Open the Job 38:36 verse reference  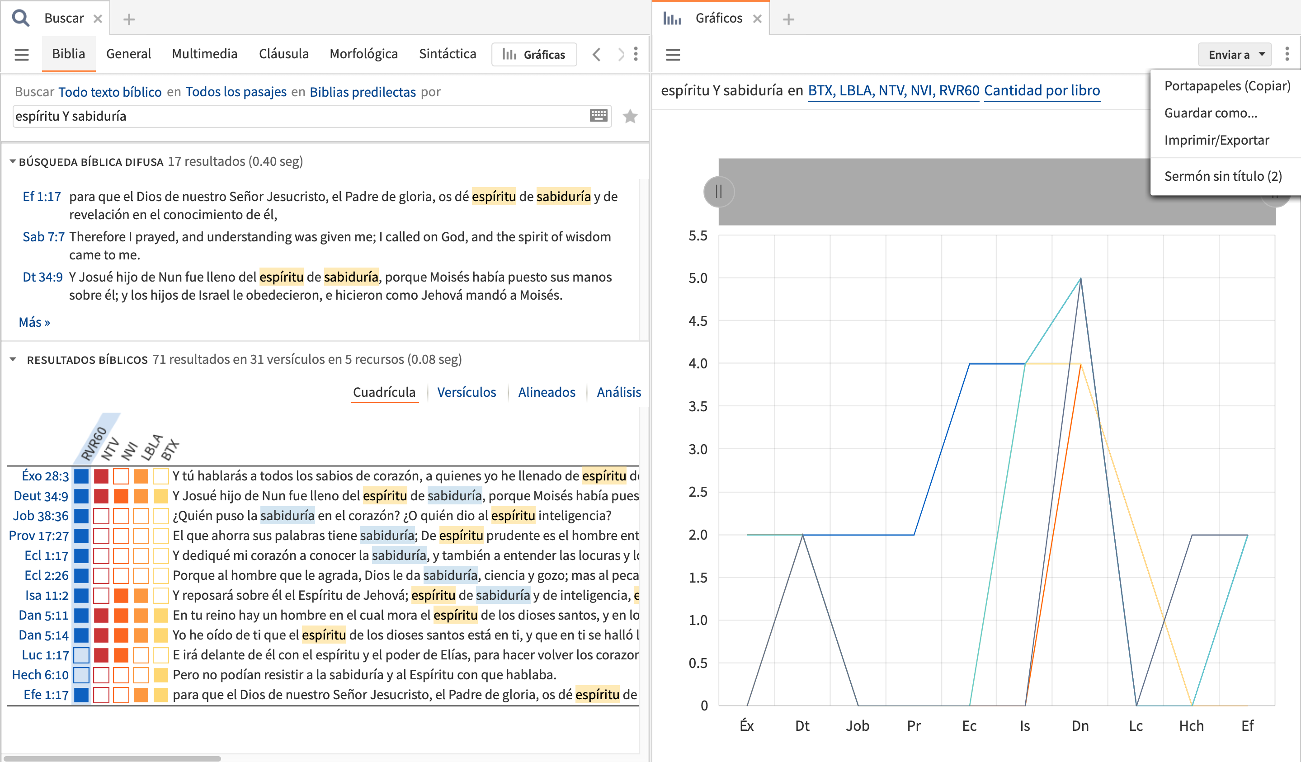[x=40, y=516]
